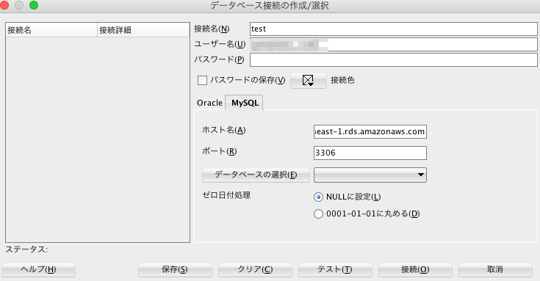
Task: Click the 接続名 column header
Action: tap(51, 30)
